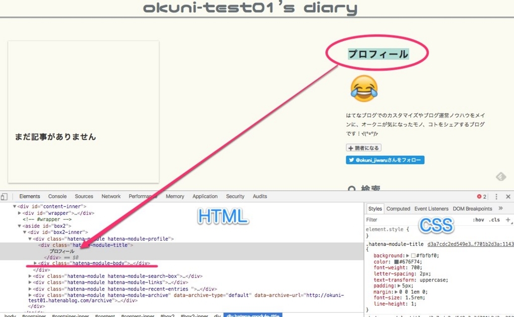Select the hatena-module-title div line
514x317 pixels.
coord(85,245)
